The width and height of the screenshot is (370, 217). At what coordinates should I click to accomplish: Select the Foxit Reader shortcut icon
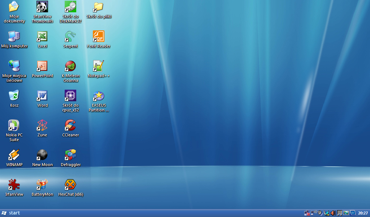point(99,37)
